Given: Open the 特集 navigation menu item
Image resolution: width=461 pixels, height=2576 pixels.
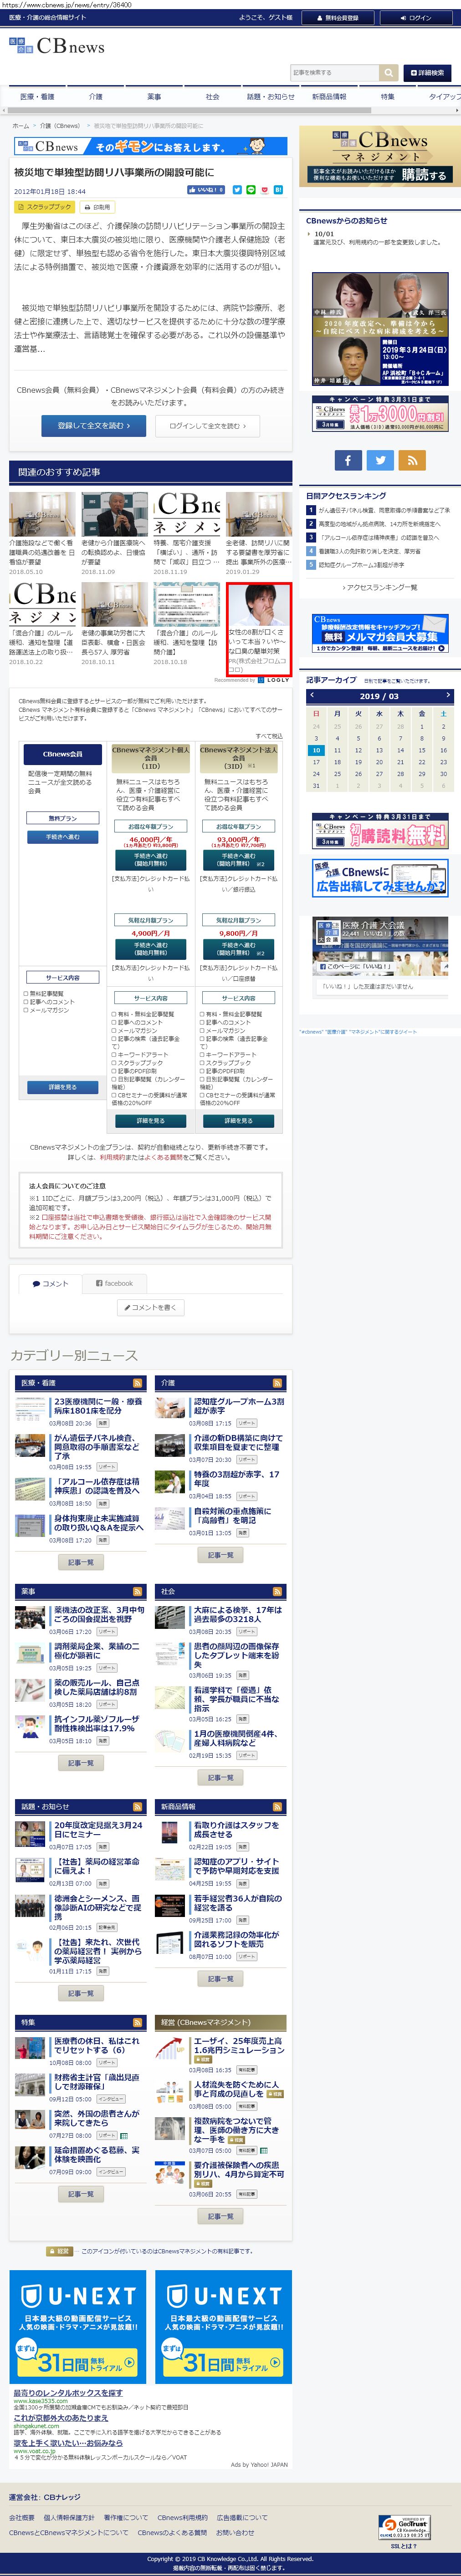Looking at the screenshot, I should pyautogui.click(x=387, y=97).
